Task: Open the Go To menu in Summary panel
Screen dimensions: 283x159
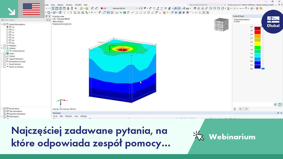Action: pos(55,116)
